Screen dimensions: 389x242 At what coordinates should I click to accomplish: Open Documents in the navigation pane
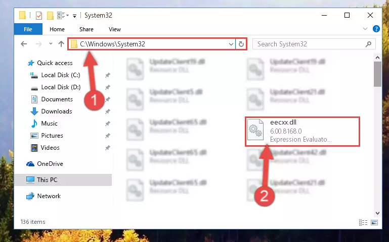coord(57,99)
